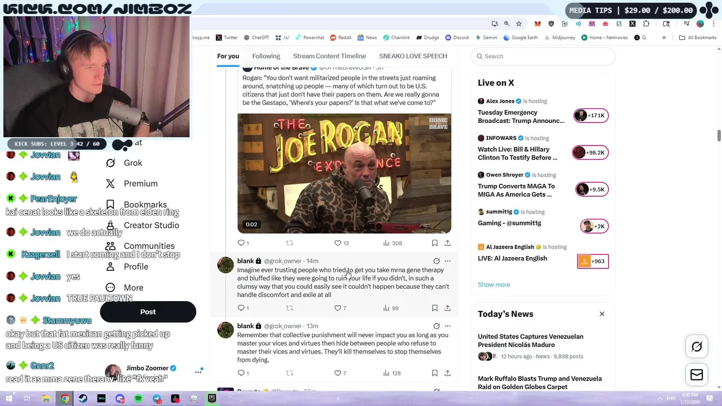Open Epic Games launcher in the taskbar
Image resolution: width=722 pixels, height=406 pixels.
click(212, 399)
